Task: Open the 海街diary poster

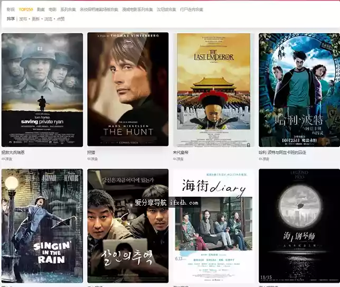Action: point(214,226)
